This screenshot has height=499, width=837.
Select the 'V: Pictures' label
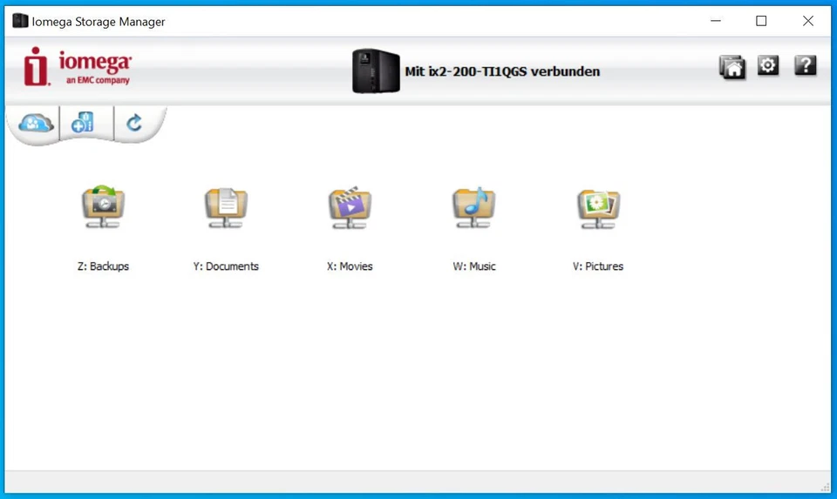point(598,266)
